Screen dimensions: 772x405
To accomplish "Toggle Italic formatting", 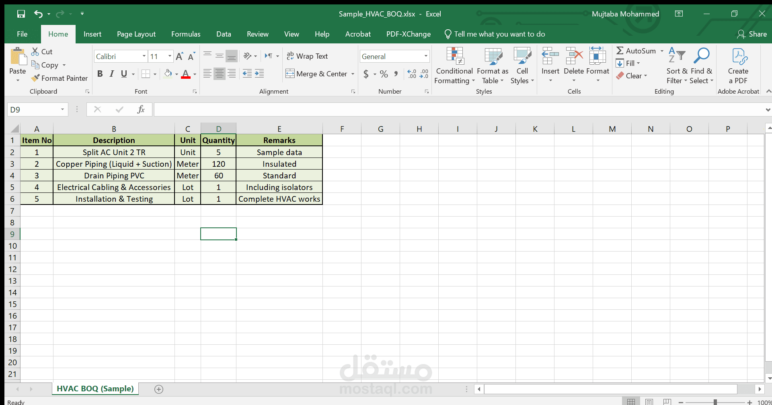I will 112,74.
